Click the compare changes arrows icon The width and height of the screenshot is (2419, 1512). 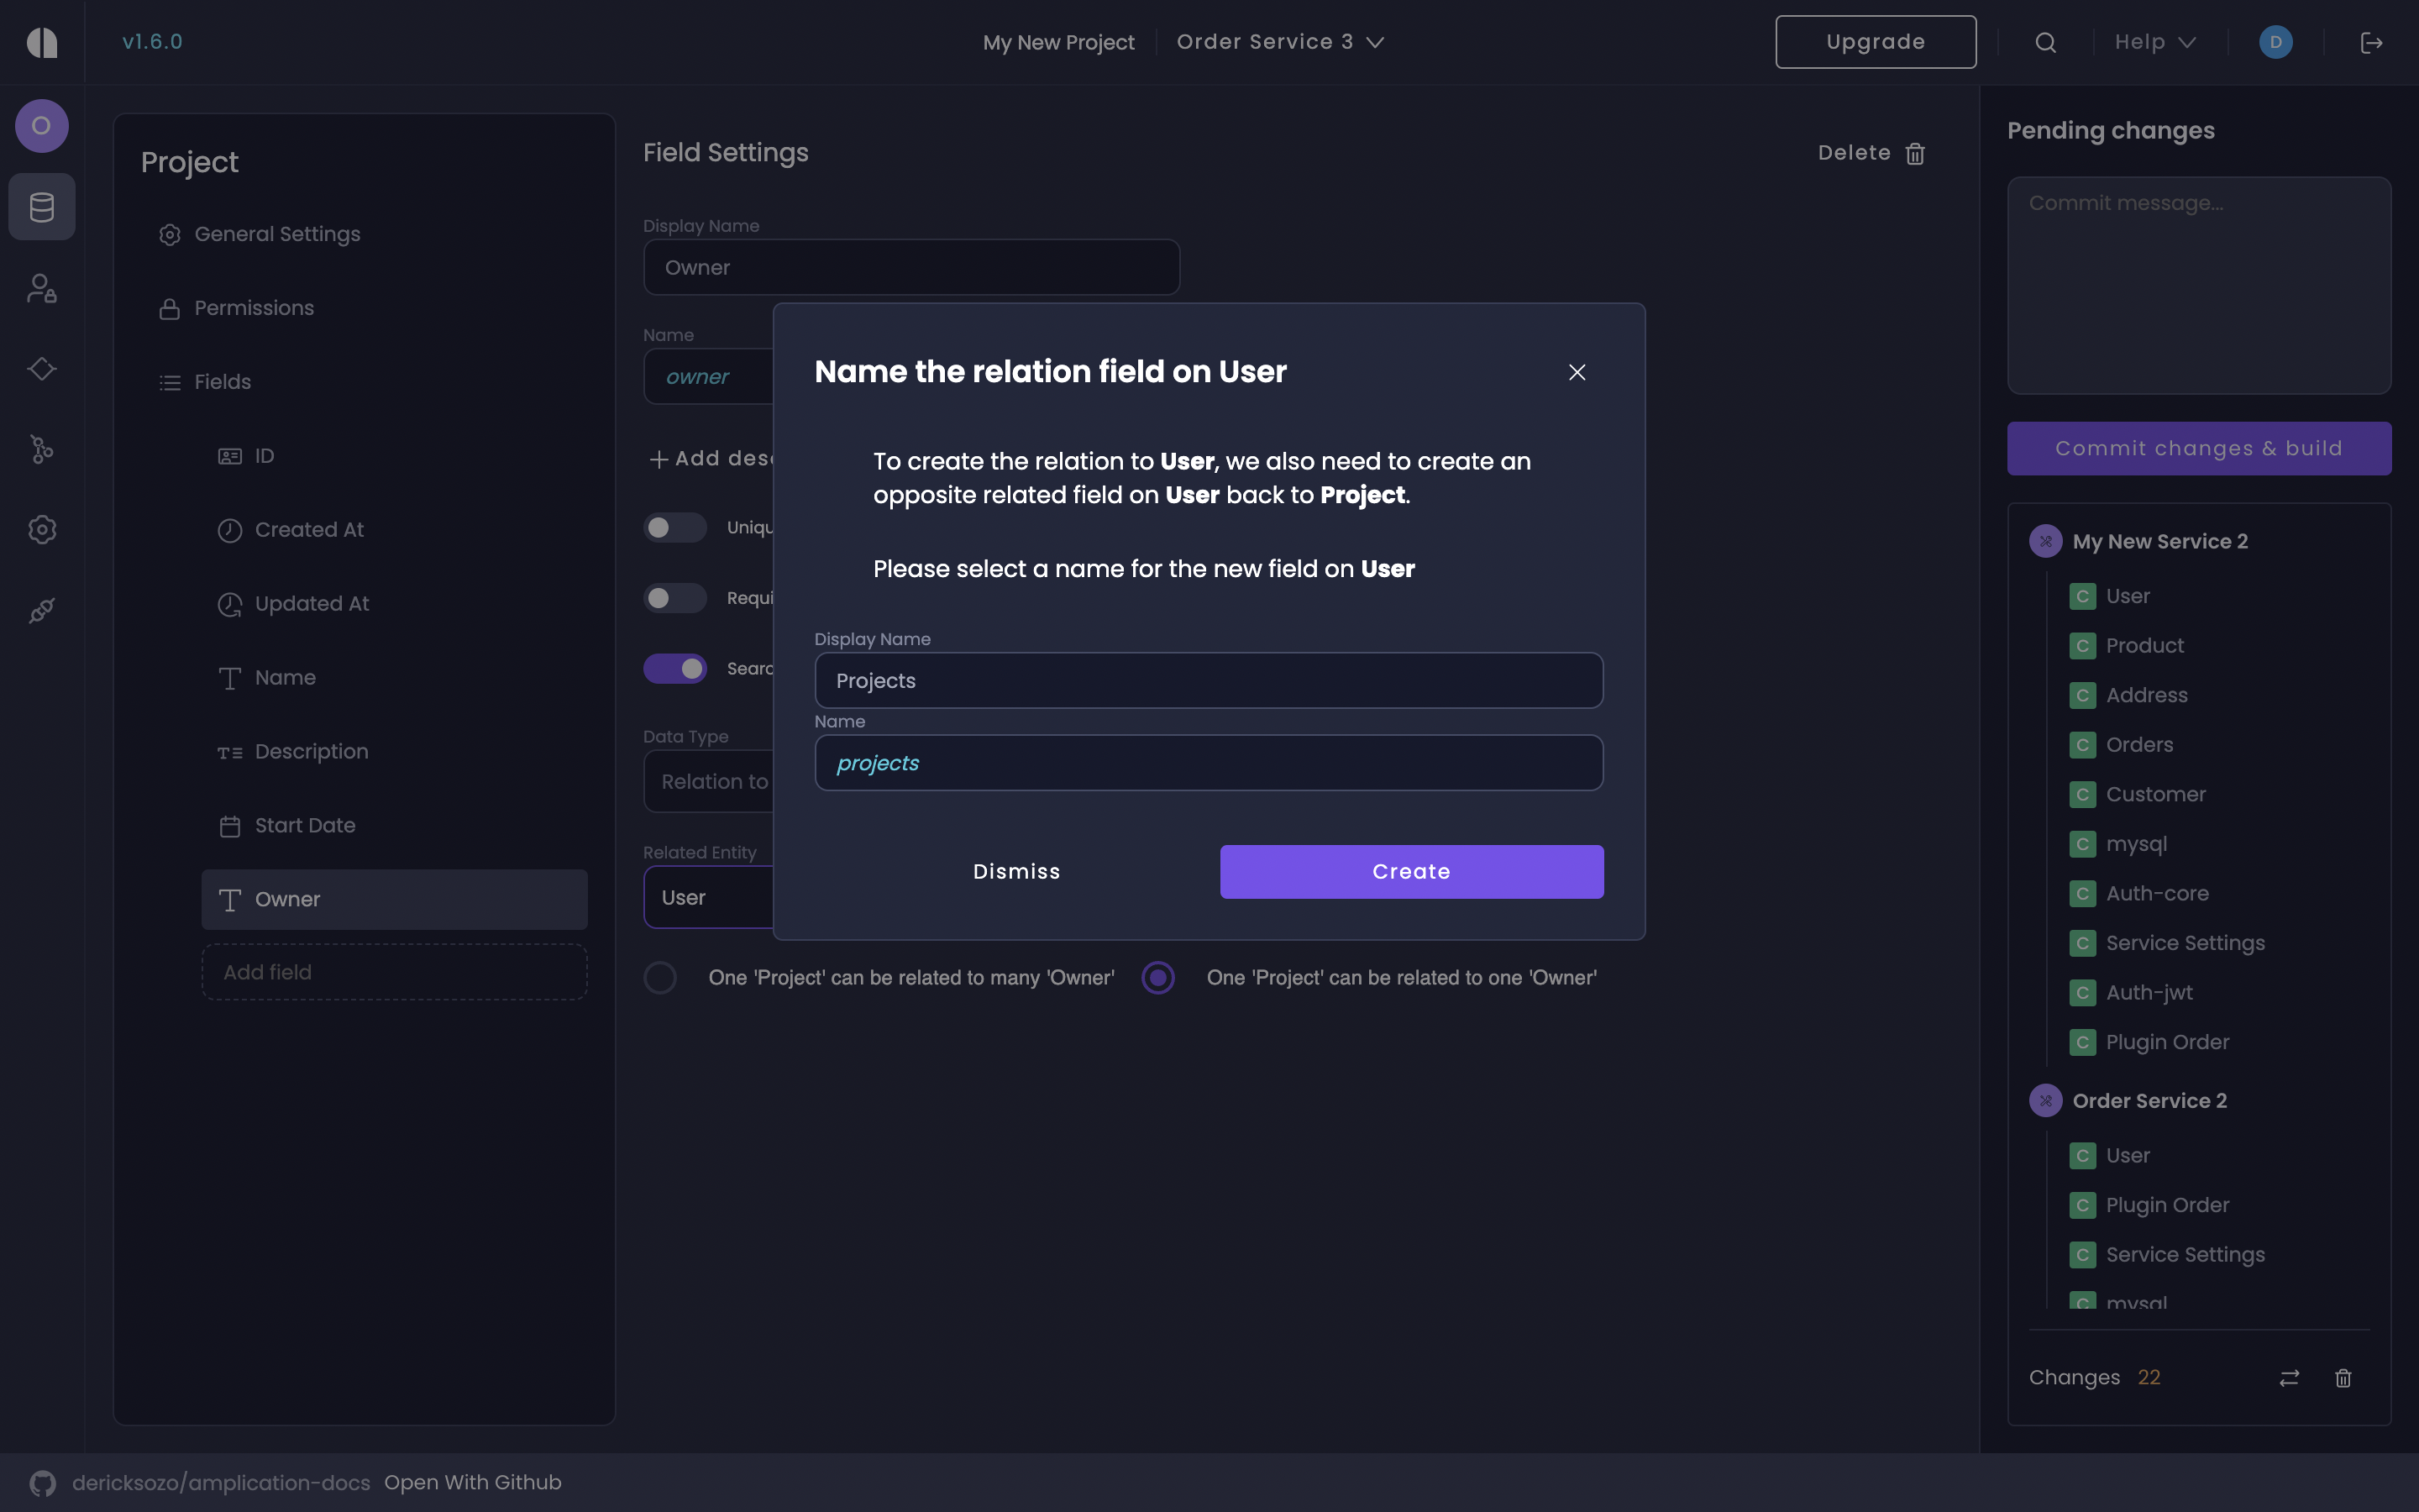click(2289, 1378)
